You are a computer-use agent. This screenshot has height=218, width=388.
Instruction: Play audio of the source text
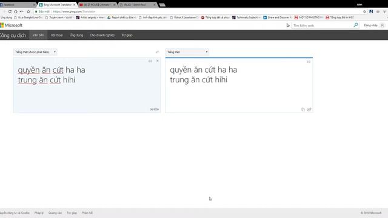(x=150, y=61)
